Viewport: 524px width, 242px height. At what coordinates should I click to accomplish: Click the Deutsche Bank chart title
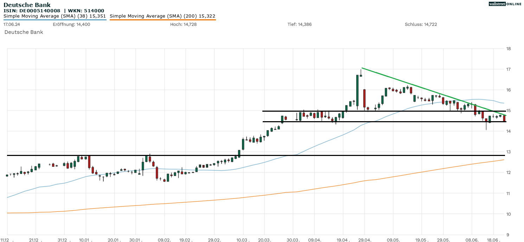coord(27,5)
